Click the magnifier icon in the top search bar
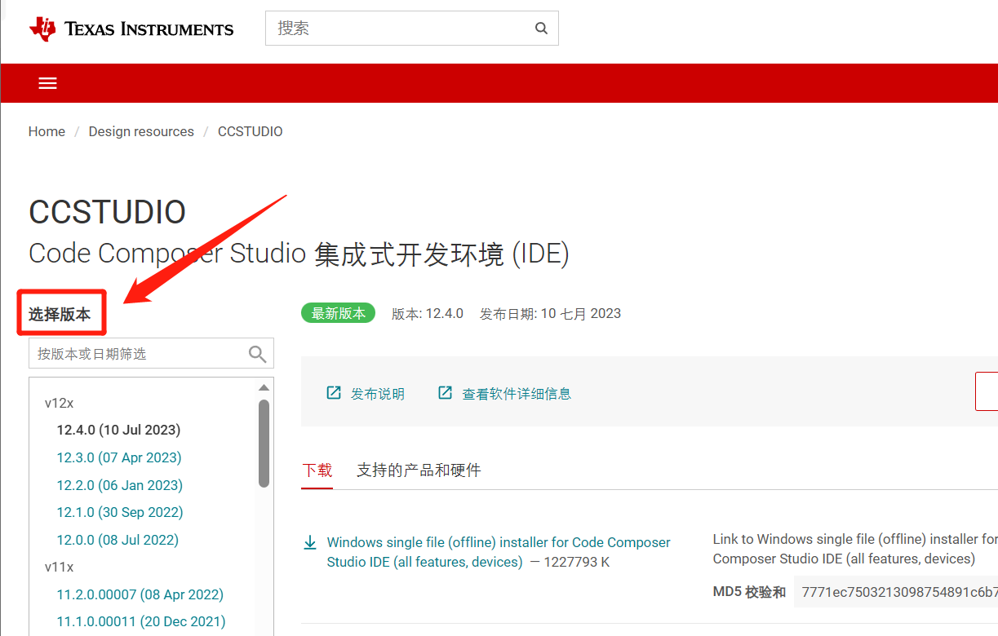The height and width of the screenshot is (636, 998). coord(541,28)
